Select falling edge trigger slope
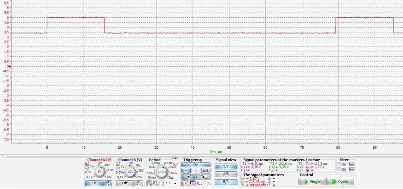The height and width of the screenshot is (189, 403). click(x=204, y=177)
